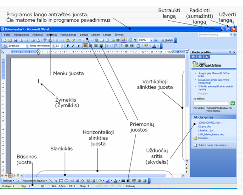Click the Įveskite klausimą help field
This screenshot has height=195, width=243.
click(x=214, y=35)
